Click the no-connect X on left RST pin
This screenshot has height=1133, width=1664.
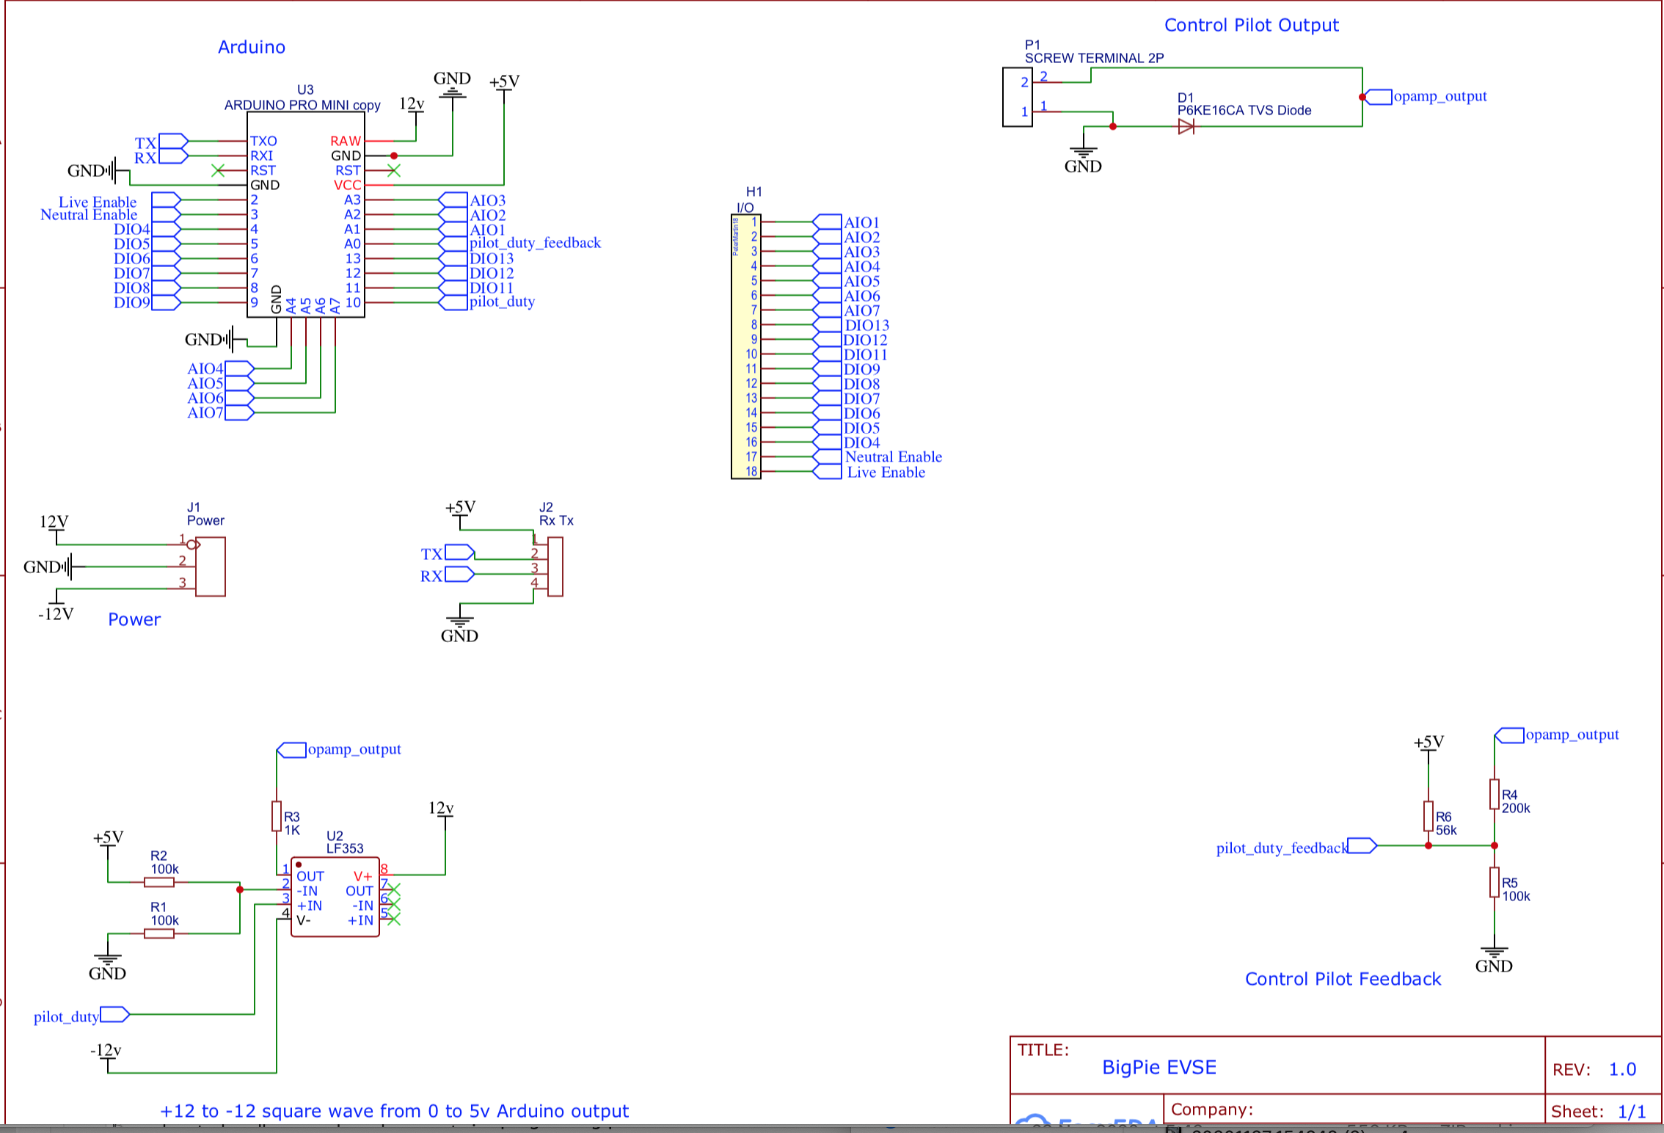218,170
